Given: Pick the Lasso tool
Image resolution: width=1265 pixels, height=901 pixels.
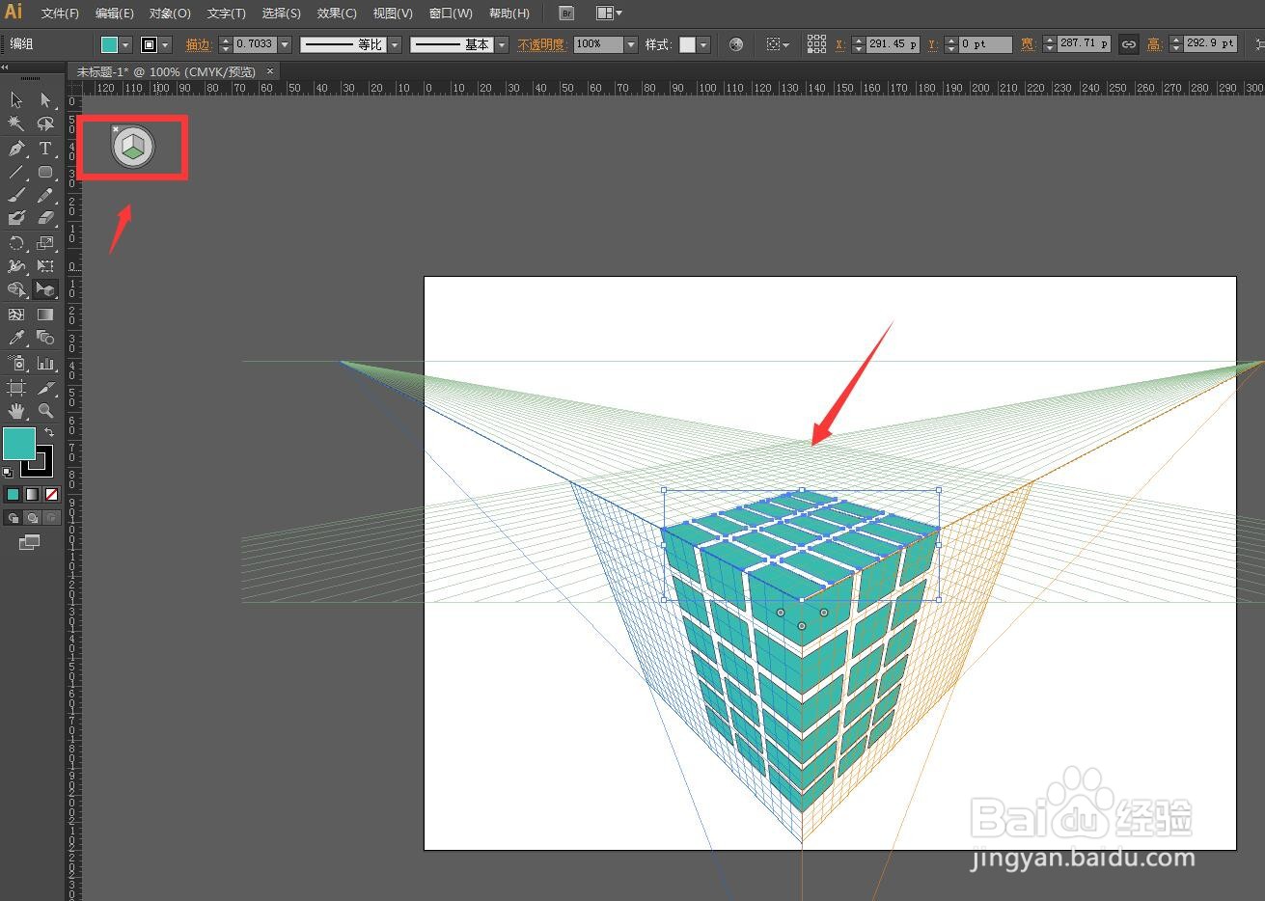Looking at the screenshot, I should 45,123.
